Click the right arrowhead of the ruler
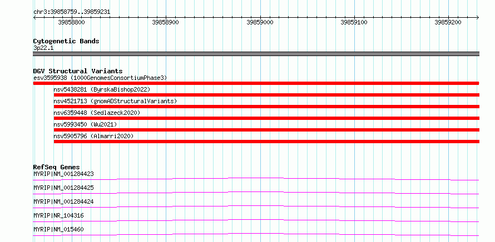 [478, 18]
